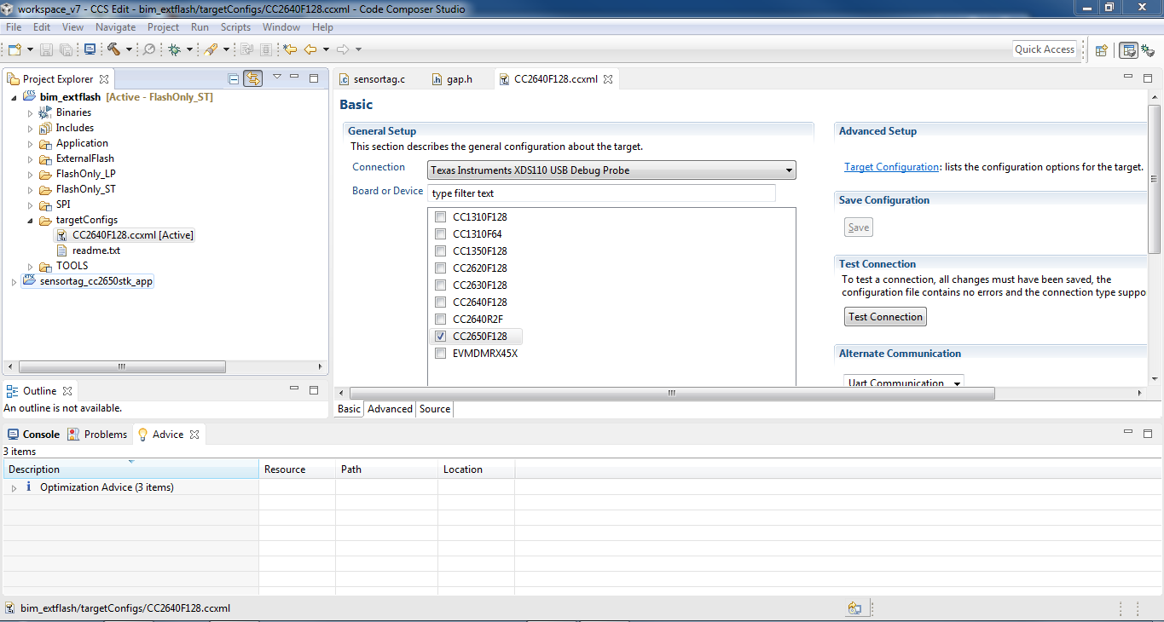Screen dimensions: 1164x622
Task: Select readme.txt in Project Explorer
Action: pyautogui.click(x=88, y=251)
